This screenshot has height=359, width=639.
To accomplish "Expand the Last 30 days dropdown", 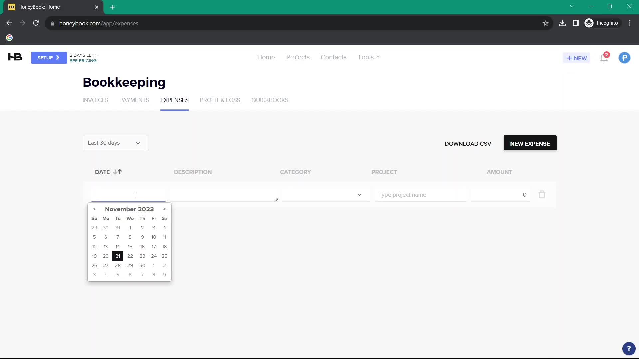I will pyautogui.click(x=115, y=143).
